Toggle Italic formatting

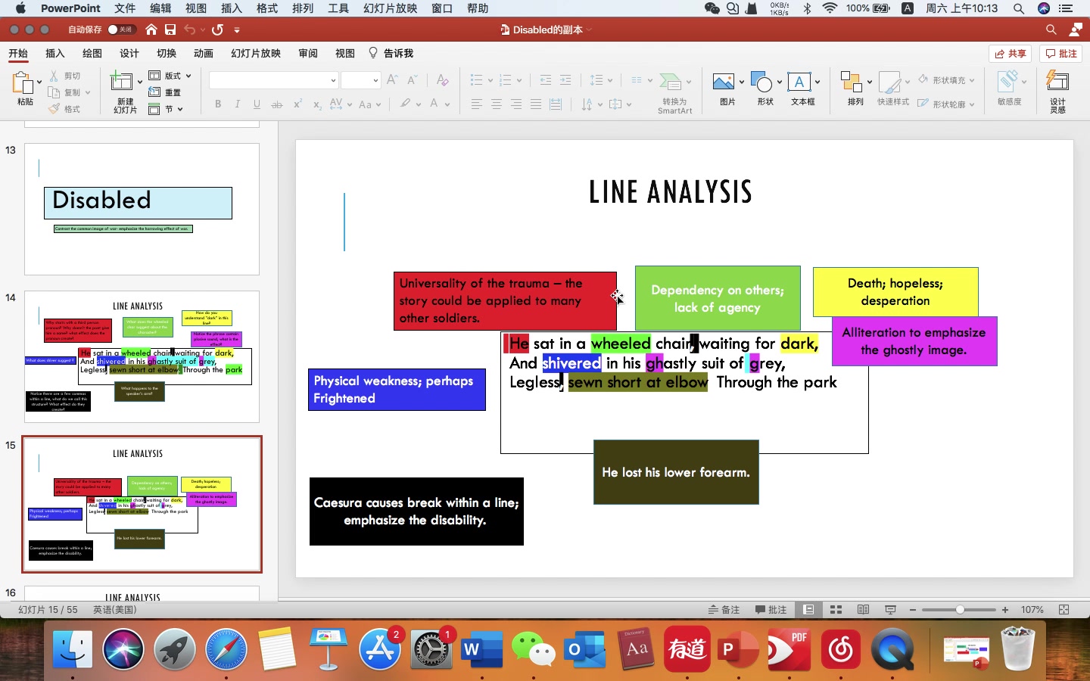(237, 104)
